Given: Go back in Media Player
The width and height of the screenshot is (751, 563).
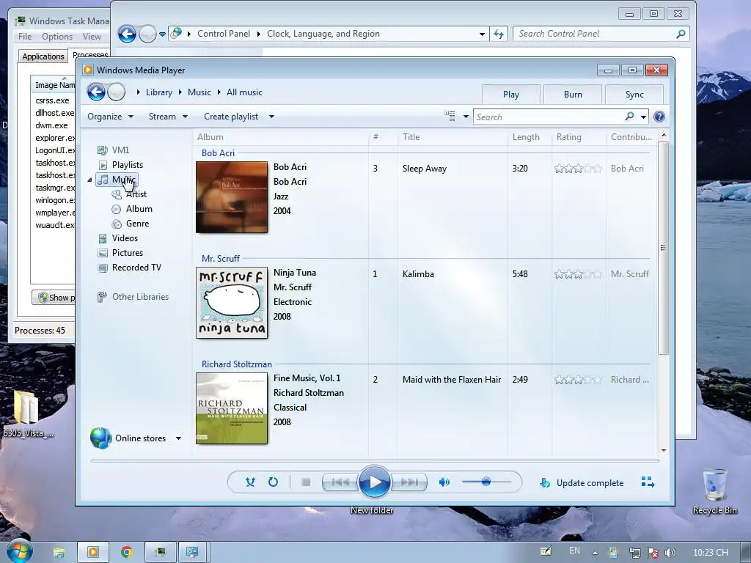Looking at the screenshot, I should pyautogui.click(x=96, y=92).
